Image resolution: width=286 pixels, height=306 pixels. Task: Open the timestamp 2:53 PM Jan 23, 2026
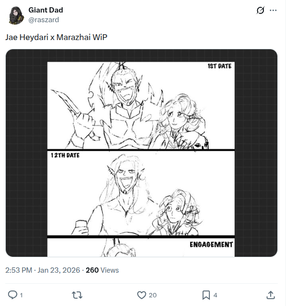pos(43,270)
